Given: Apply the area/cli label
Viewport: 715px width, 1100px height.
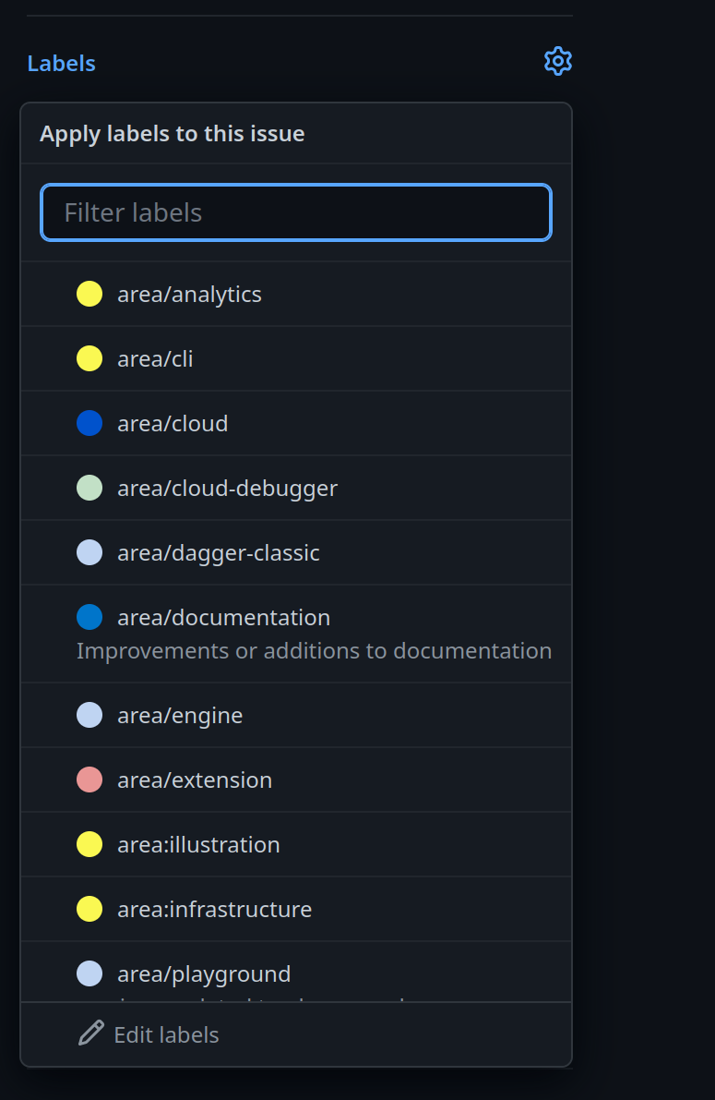Looking at the screenshot, I should pos(296,358).
